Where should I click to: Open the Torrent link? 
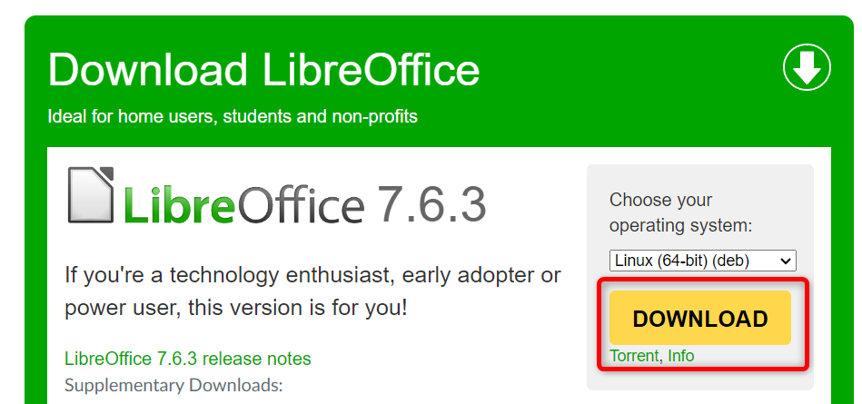[x=634, y=356]
